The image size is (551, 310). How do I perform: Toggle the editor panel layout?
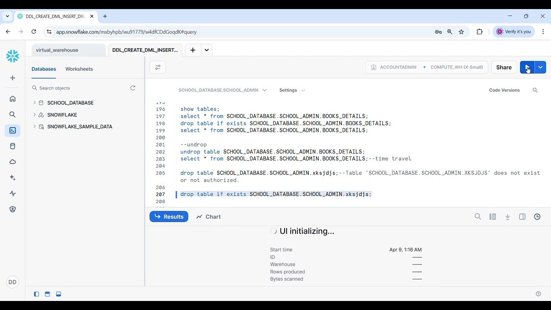(47, 294)
